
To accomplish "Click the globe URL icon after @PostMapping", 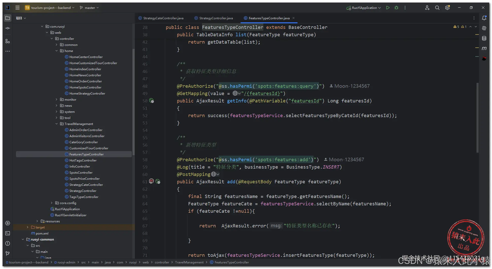I will pyautogui.click(x=215, y=174).
